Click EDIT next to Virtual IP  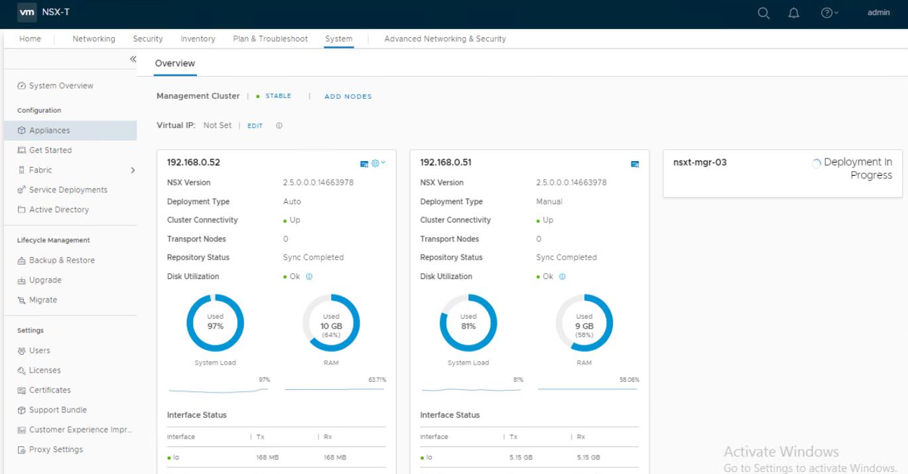(x=255, y=126)
